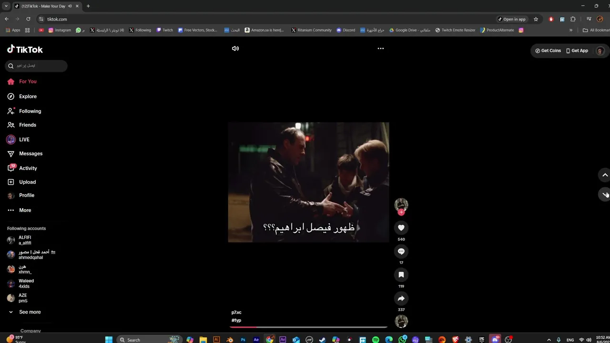Open Steam from the taskbar
This screenshot has width=610, height=343.
coord(323,340)
